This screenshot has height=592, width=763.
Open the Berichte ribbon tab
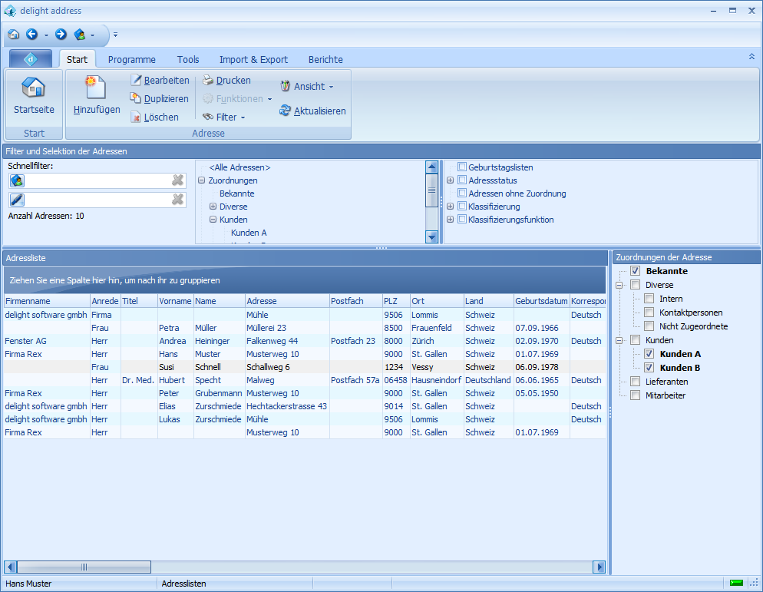coord(325,60)
